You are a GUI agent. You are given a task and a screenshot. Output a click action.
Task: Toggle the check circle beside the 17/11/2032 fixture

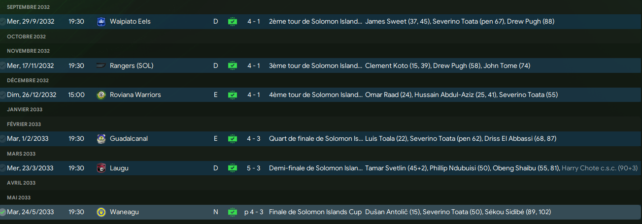[3, 65]
